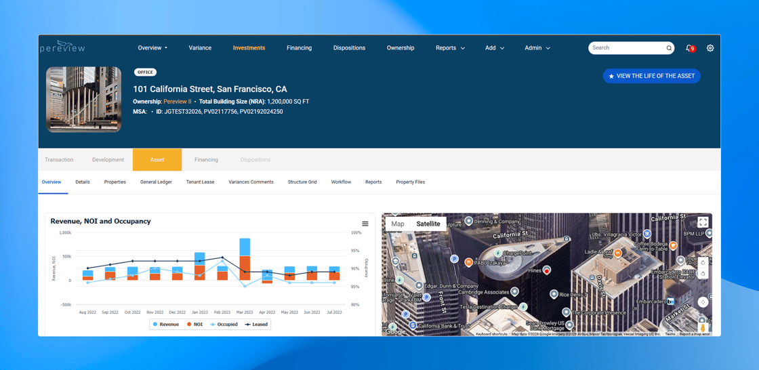Open the Structure Grid sub-tab
This screenshot has height=370, width=759.
[x=302, y=182]
